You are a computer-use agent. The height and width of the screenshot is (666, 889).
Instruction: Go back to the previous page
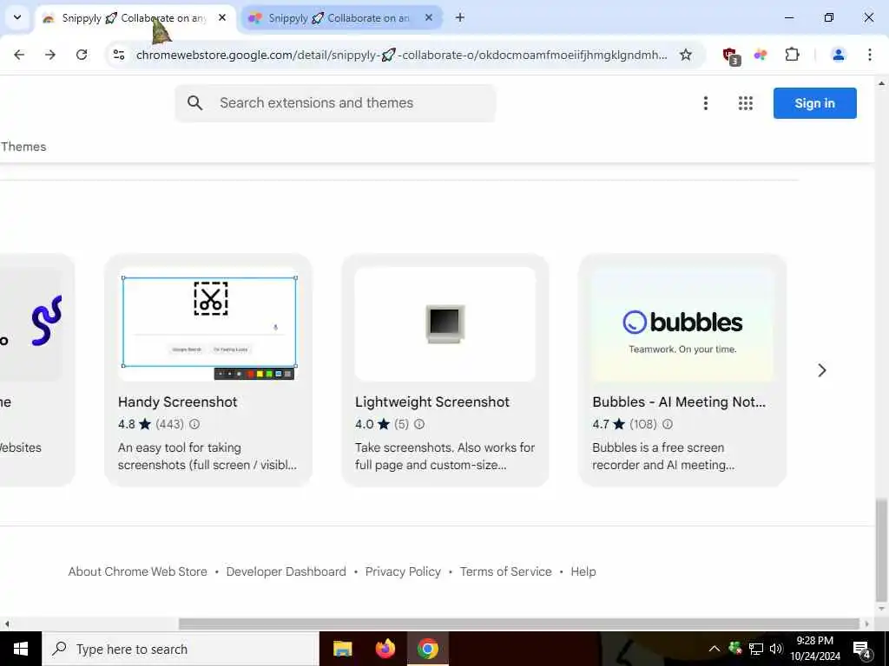click(19, 55)
